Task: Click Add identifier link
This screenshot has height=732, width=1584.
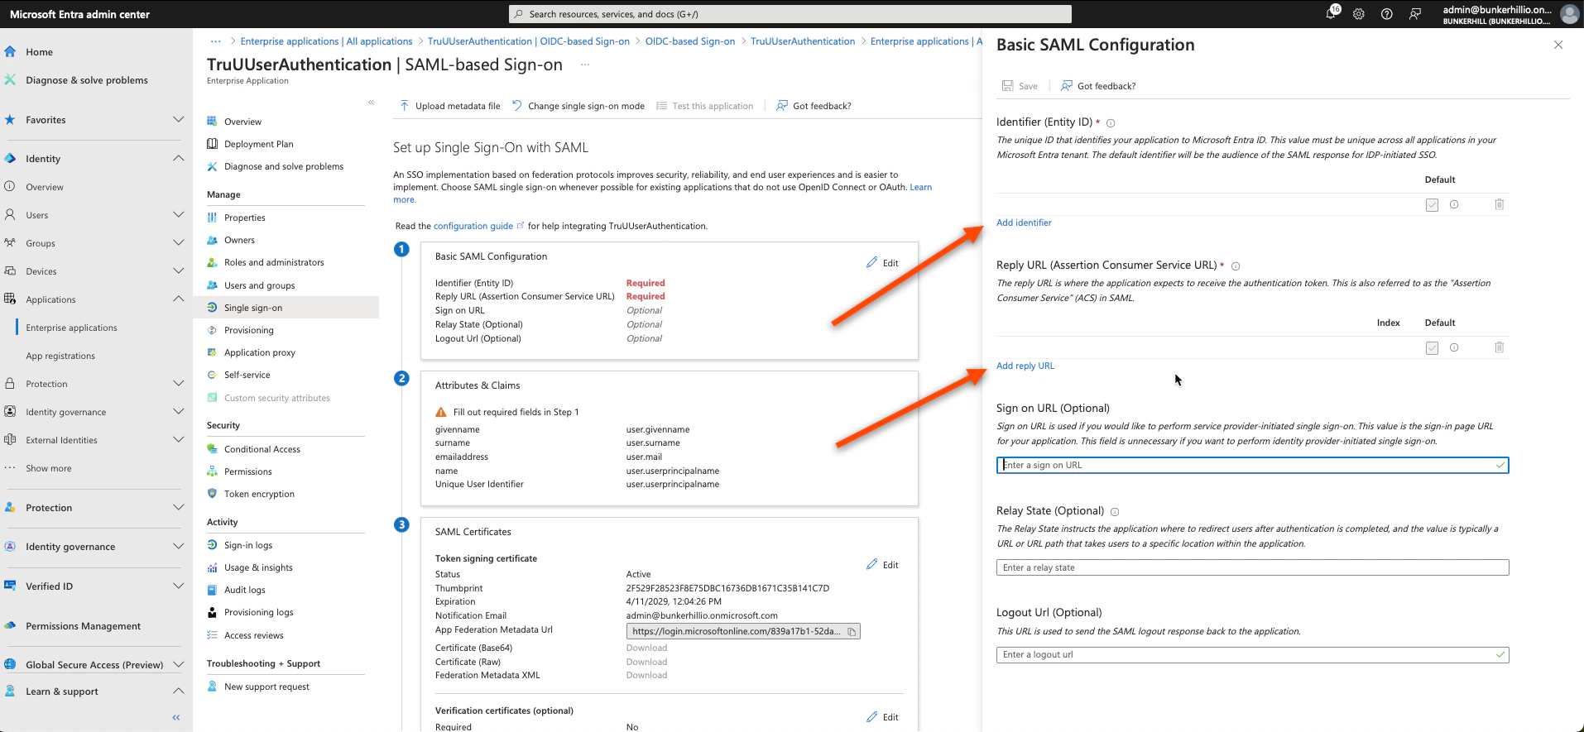Action: coord(1024,222)
